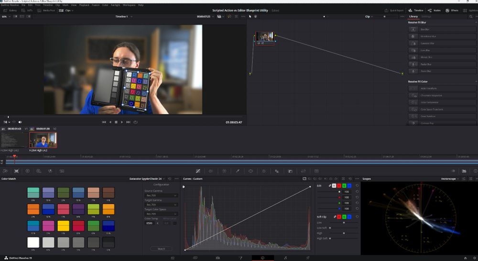Click the Quick Export button
478x261 pixels.
tap(394, 11)
